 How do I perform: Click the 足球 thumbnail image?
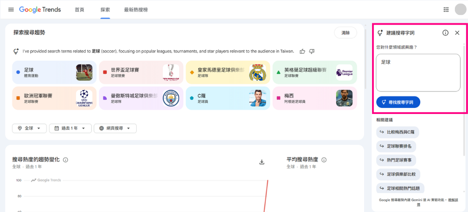pyautogui.click(x=84, y=72)
